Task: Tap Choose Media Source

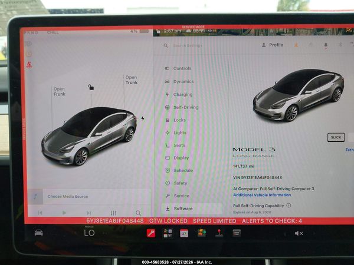Action: pos(68,197)
